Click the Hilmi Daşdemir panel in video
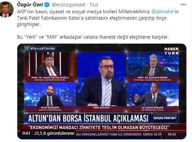Viewport: 192px width, 142px height. point(50,97)
